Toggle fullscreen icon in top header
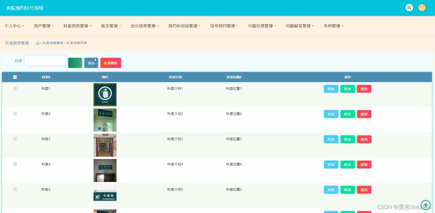435x213 pixels. [x=409, y=8]
